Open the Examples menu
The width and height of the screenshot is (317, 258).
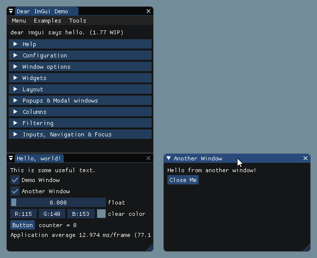(47, 21)
